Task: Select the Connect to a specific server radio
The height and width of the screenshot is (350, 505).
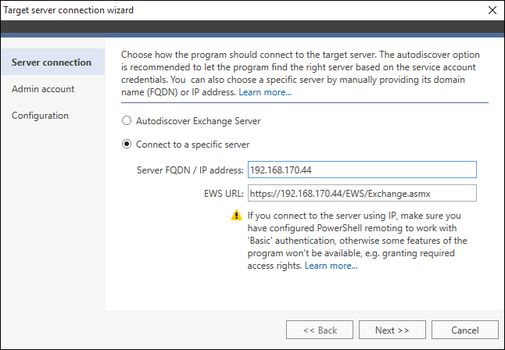Action: (127, 144)
